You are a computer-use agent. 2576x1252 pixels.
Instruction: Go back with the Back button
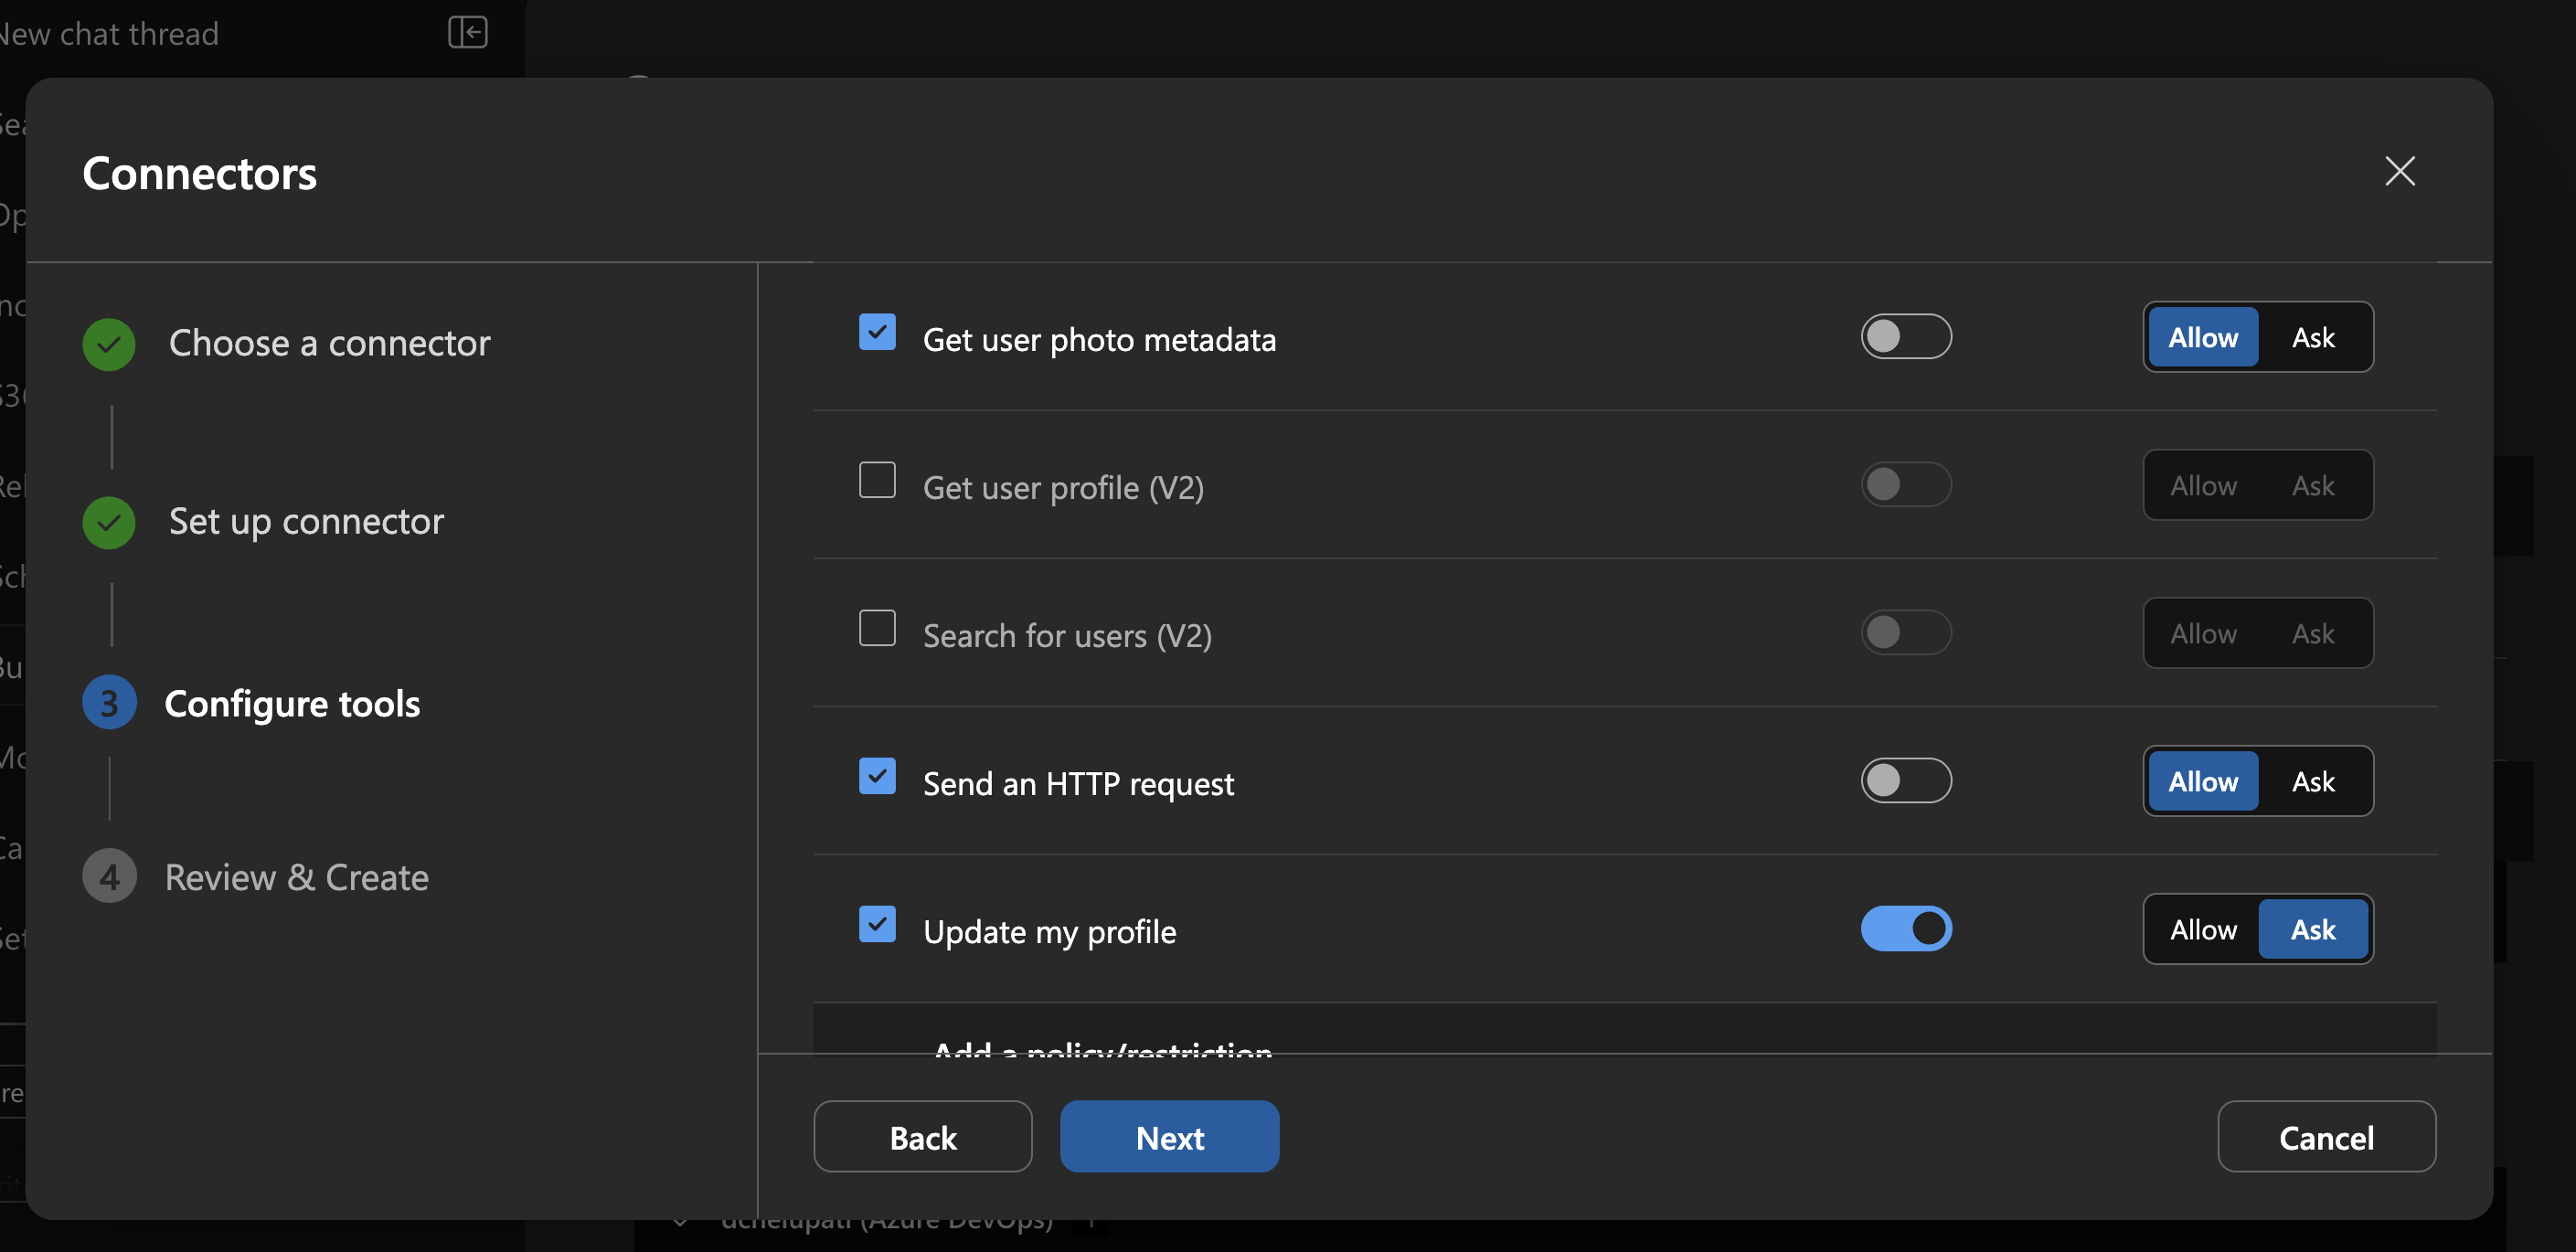[x=922, y=1136]
